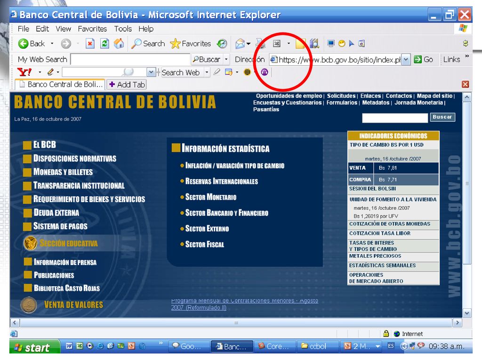This screenshot has height=360, width=482.
Task: Click the Venta de Valores coin icon
Action: (x=29, y=305)
